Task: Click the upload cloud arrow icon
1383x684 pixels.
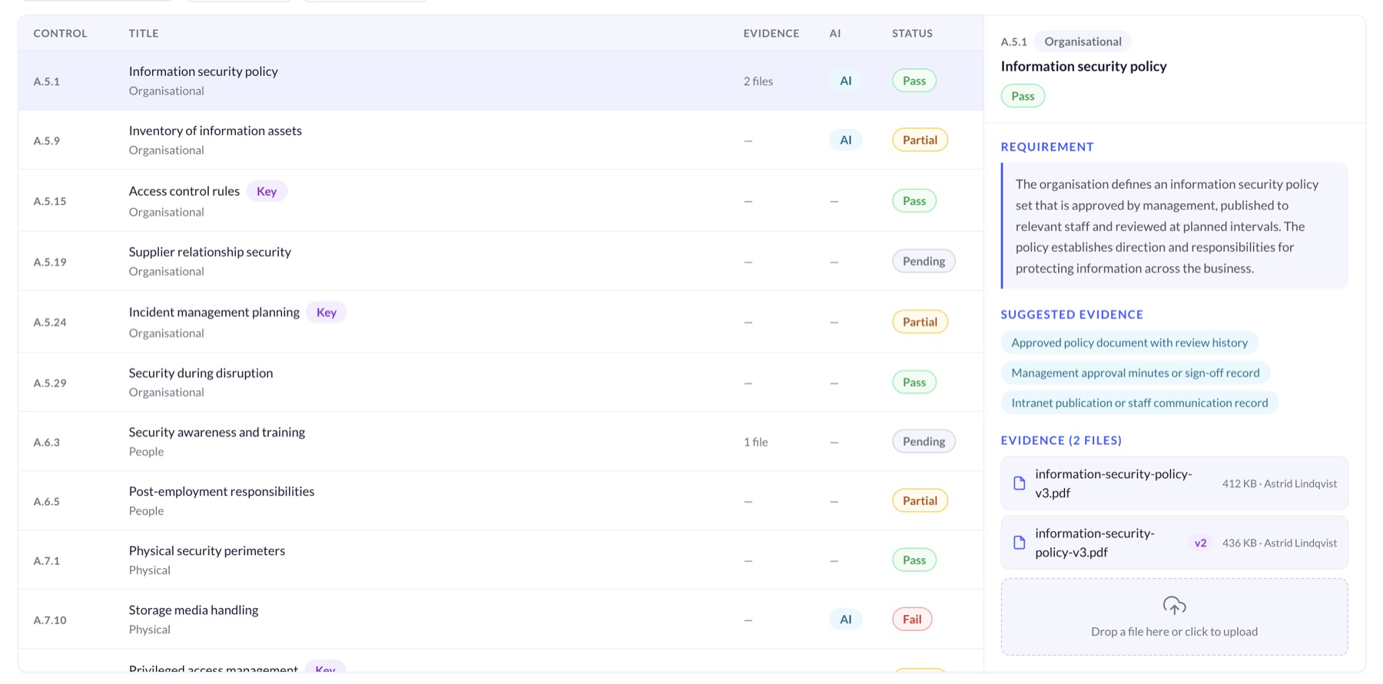Action: pyautogui.click(x=1174, y=606)
